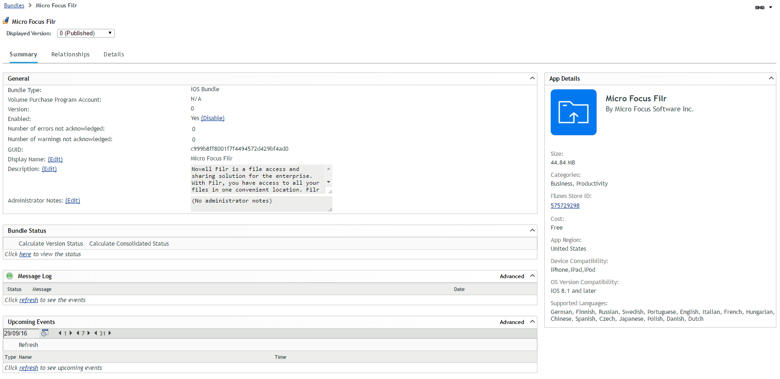Click the link chain icon at top right
This screenshot has width=780, height=379.
click(760, 7)
